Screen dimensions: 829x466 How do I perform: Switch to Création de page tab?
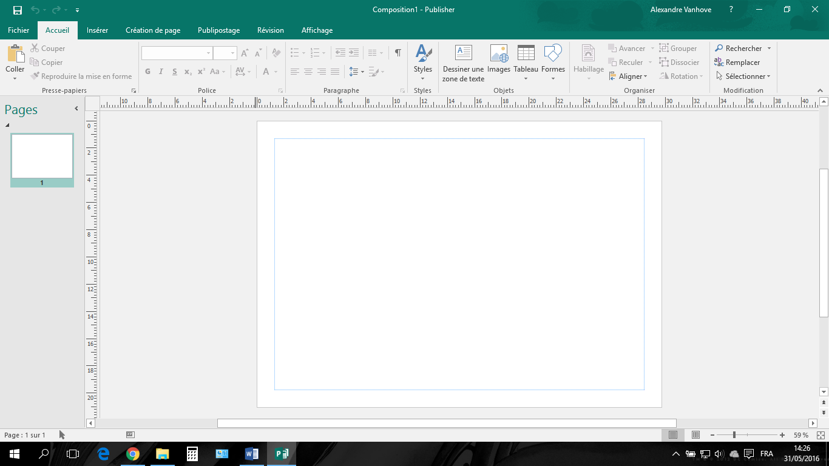pyautogui.click(x=153, y=30)
